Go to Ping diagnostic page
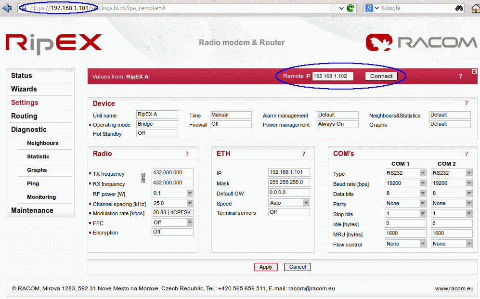The image size is (480, 299). 33,183
